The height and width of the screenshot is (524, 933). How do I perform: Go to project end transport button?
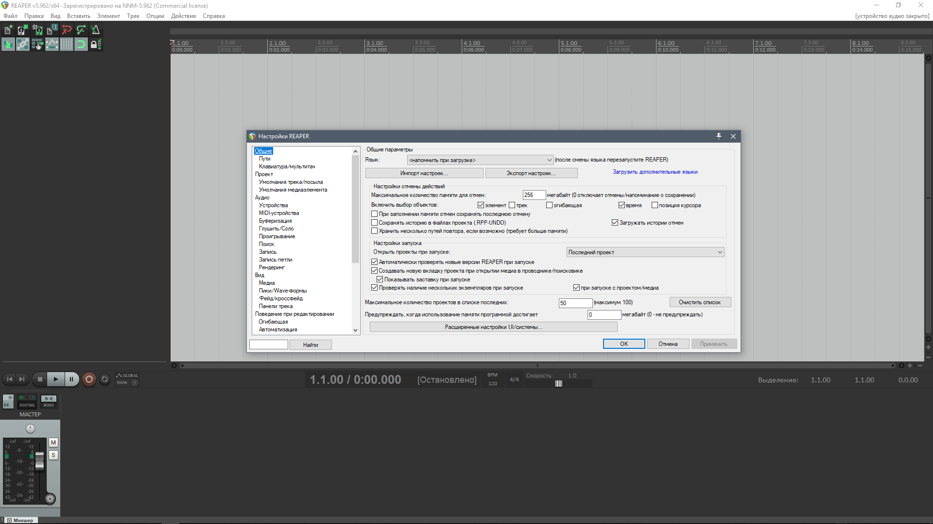click(x=22, y=379)
